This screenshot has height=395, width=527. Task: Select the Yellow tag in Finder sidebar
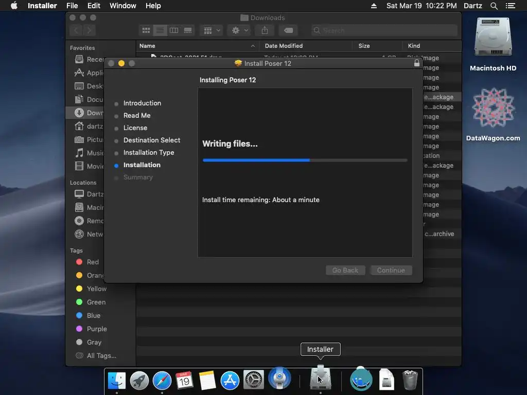coord(91,289)
